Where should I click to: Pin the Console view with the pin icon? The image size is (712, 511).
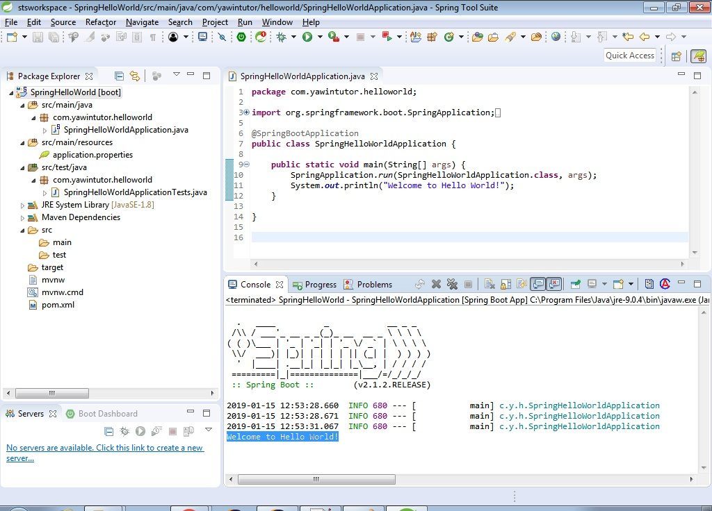[x=575, y=283]
